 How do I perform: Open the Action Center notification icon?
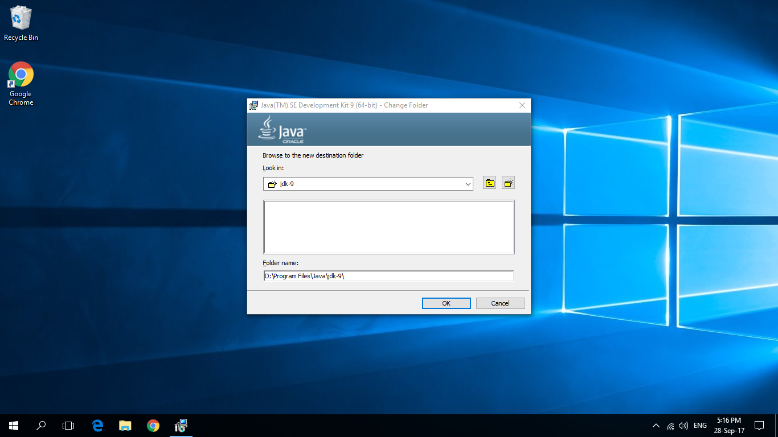point(759,426)
